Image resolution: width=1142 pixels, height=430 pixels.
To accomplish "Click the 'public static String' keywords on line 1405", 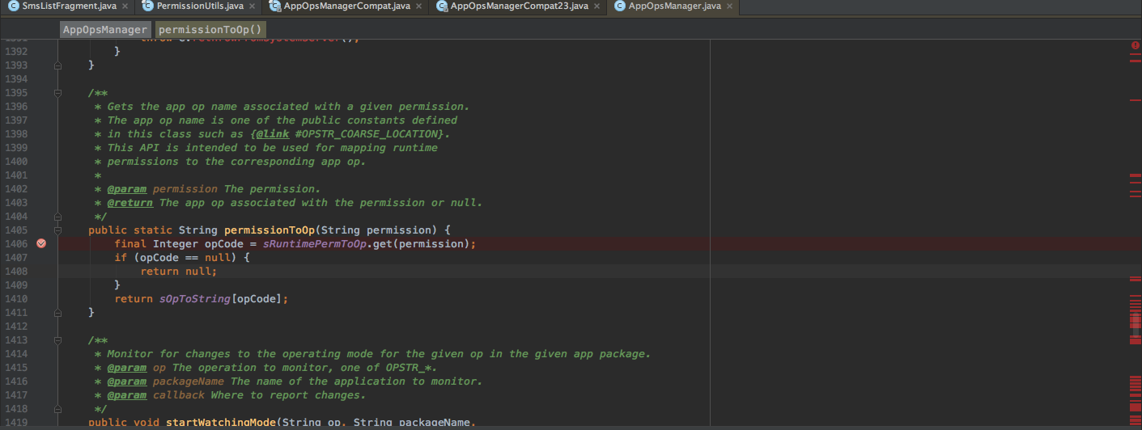I will (153, 230).
